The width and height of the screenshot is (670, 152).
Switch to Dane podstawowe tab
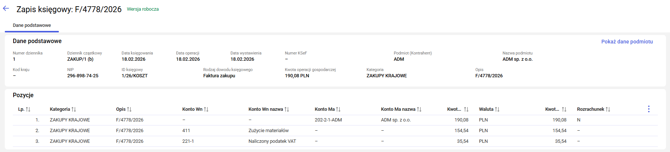pos(32,25)
